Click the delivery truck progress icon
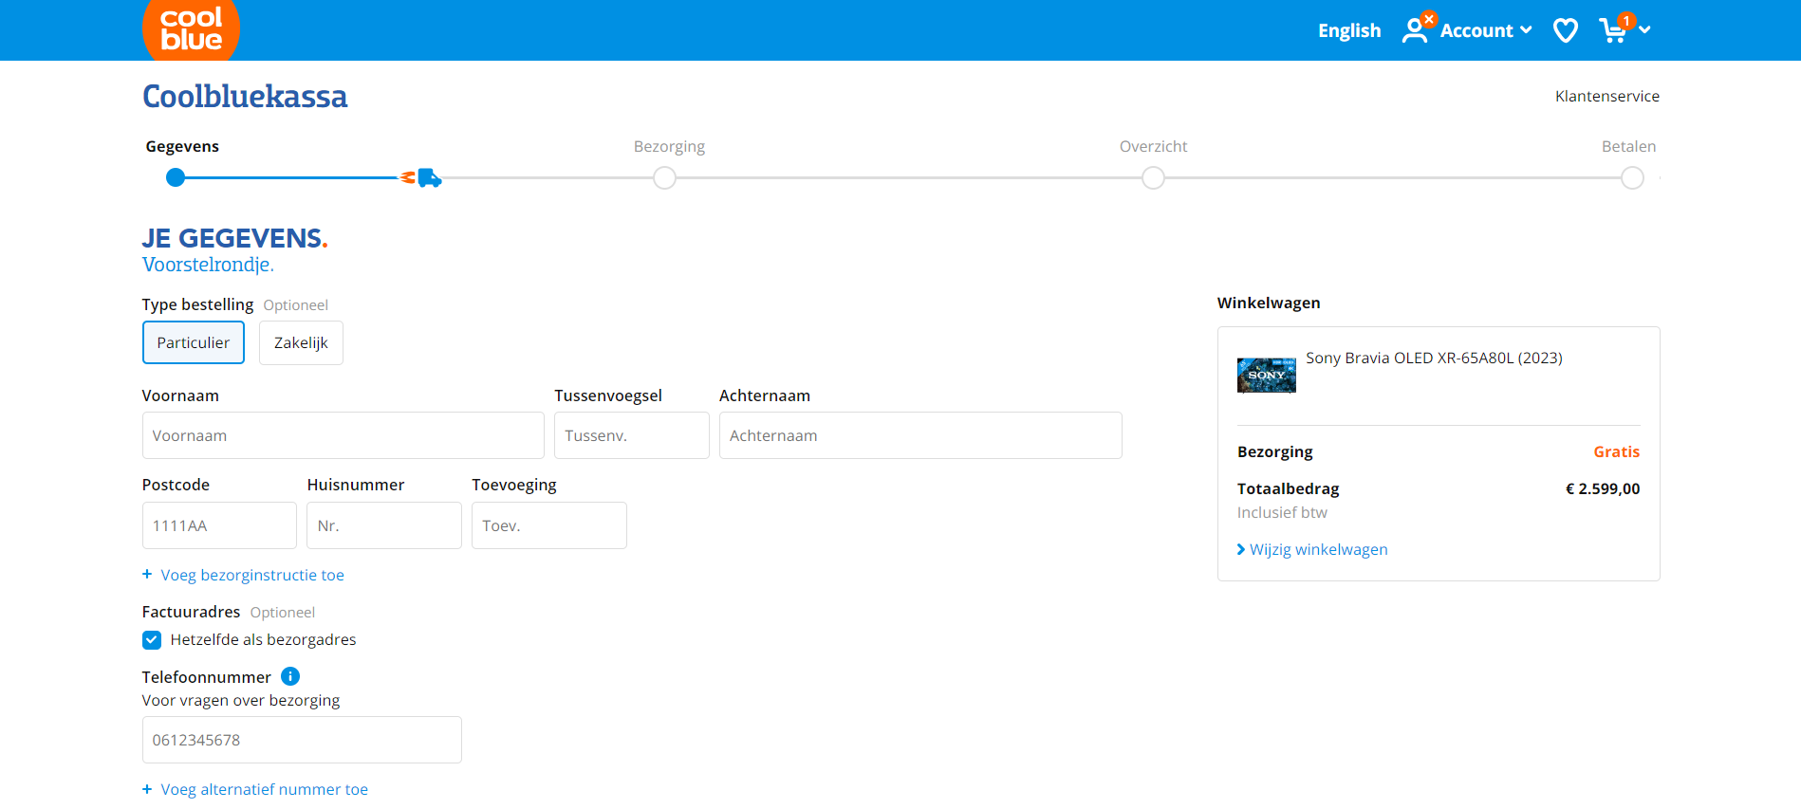This screenshot has width=1801, height=809. pos(428,177)
